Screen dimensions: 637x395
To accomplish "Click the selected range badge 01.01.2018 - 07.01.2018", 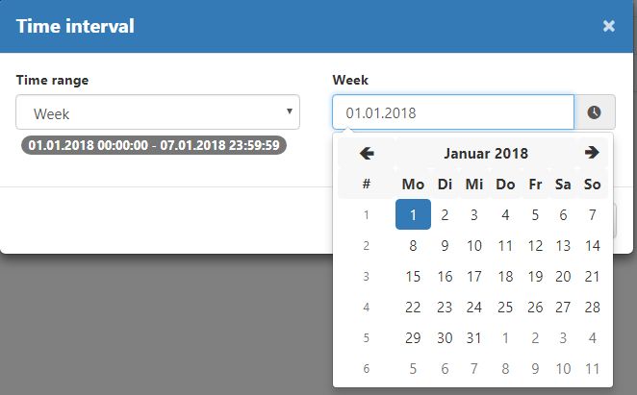I will click(154, 145).
